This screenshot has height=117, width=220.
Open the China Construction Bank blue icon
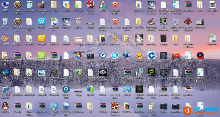click(151, 55)
